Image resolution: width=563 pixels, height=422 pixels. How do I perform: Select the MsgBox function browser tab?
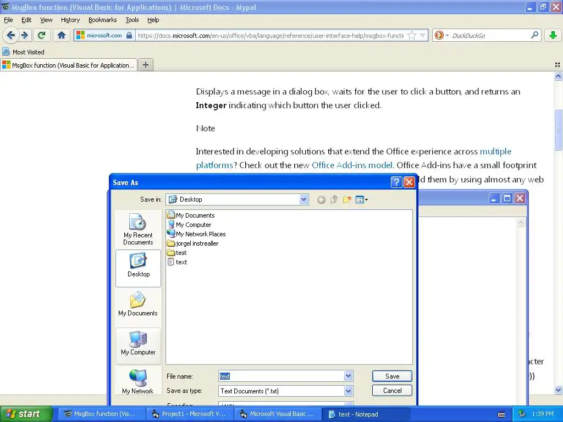(69, 65)
